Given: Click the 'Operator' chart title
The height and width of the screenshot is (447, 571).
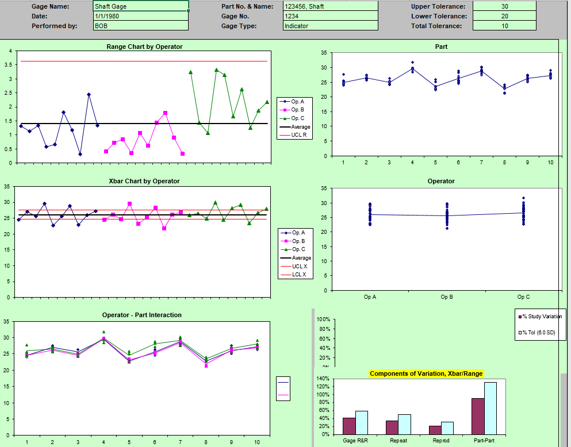Looking at the screenshot, I should click(441, 181).
